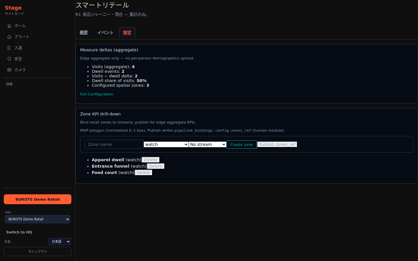
Task: Click the 'Zone KPI drill-down' heading
Action: click(x=100, y=114)
